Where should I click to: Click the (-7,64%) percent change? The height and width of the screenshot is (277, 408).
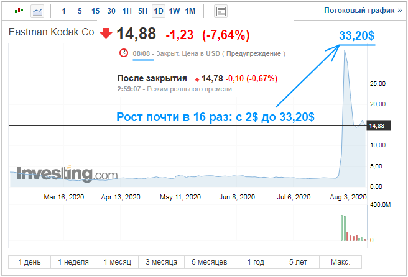pos(226,35)
